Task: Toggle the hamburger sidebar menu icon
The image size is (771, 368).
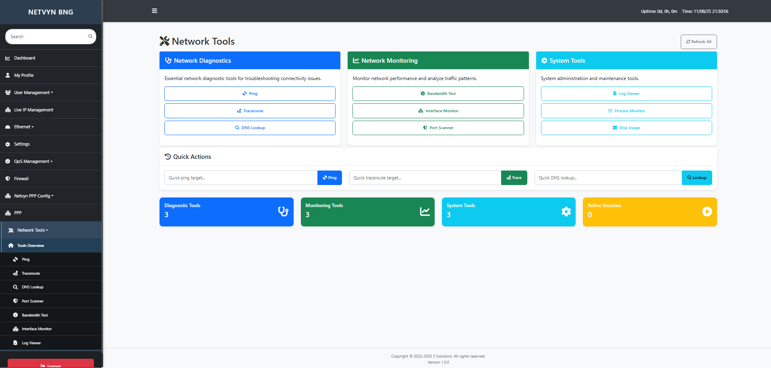Action: point(154,11)
